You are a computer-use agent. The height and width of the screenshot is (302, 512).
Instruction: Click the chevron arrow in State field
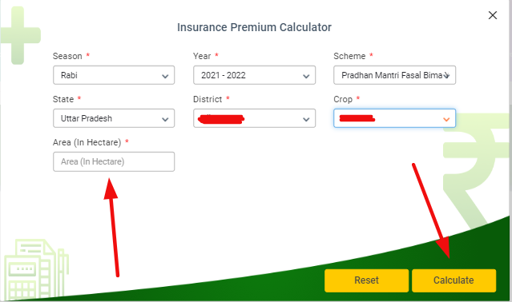pos(165,119)
